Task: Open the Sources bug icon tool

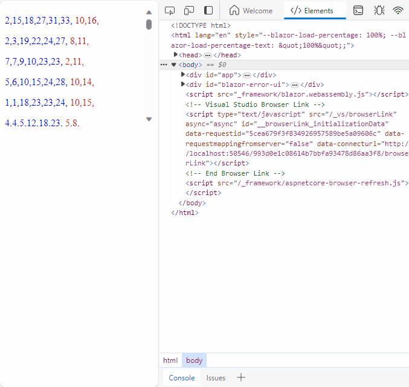Action: tap(379, 10)
